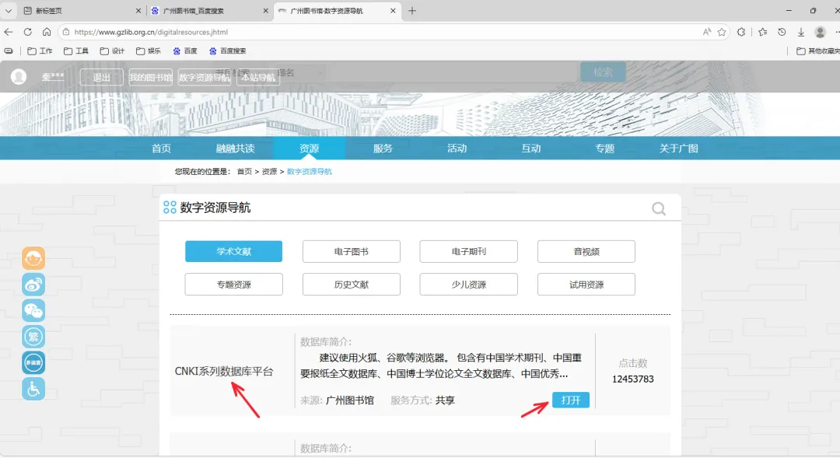Screen dimensions: 840x458
Task: Select the 专题资源 category
Action: click(x=233, y=285)
